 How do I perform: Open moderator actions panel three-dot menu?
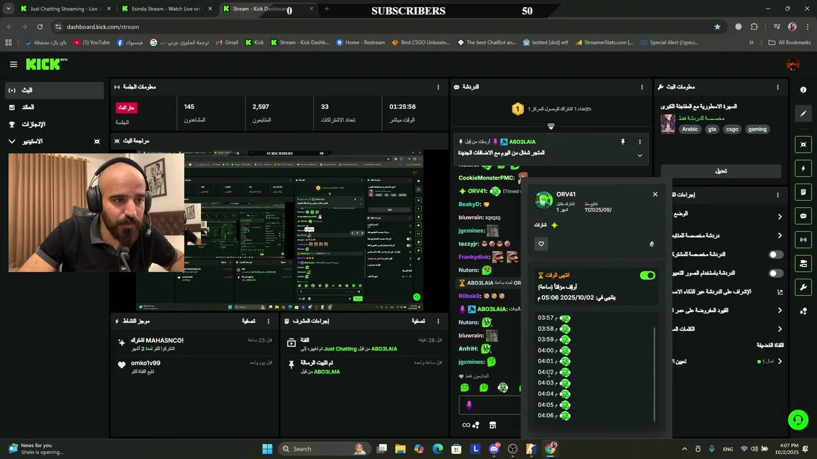pyautogui.click(x=438, y=321)
